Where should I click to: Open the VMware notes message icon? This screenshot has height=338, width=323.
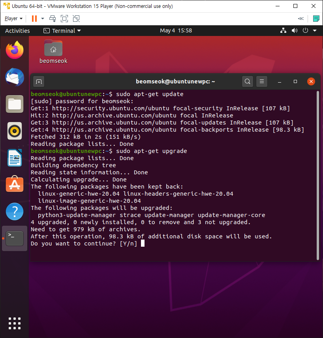[316, 19]
